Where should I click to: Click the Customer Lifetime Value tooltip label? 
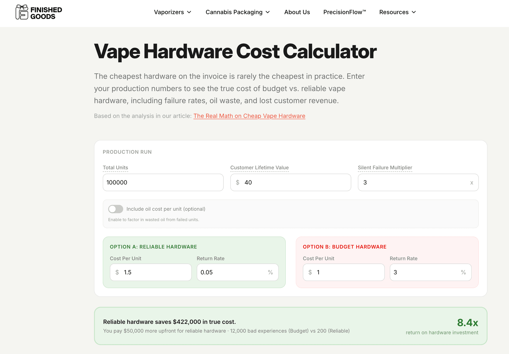(259, 167)
